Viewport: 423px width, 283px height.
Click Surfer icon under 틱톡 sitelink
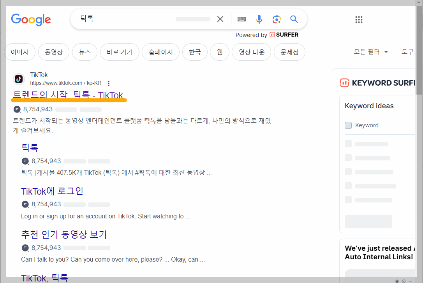pyautogui.click(x=25, y=161)
